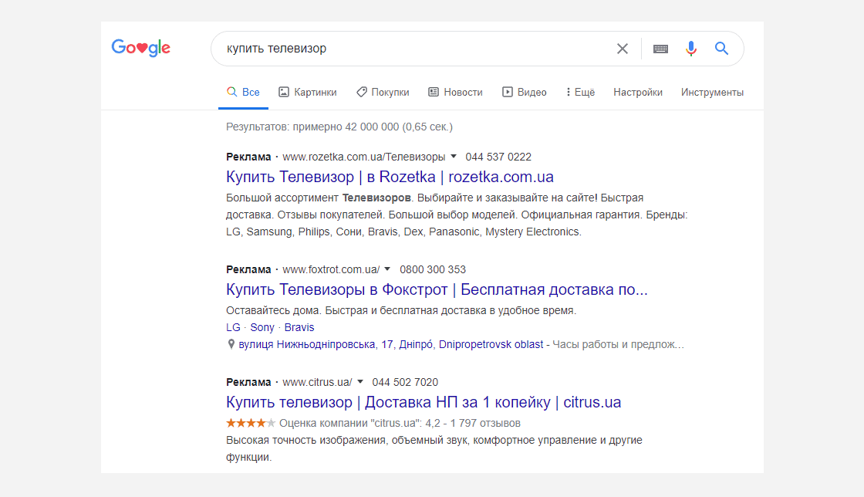Open "Купить телевизор | Доставка НП" citrus link
Viewport: 864px width, 497px height.
(x=424, y=402)
